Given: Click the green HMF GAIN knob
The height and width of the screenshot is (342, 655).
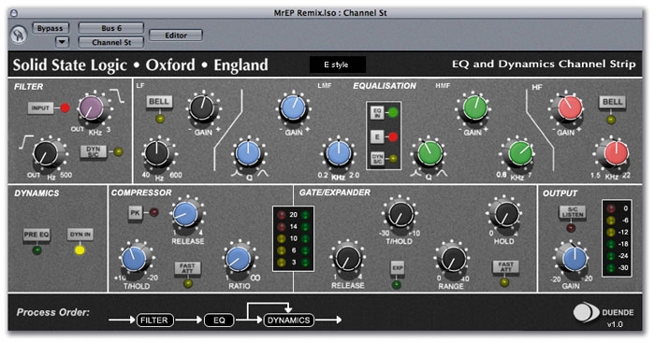Looking at the screenshot, I should click(x=474, y=107).
